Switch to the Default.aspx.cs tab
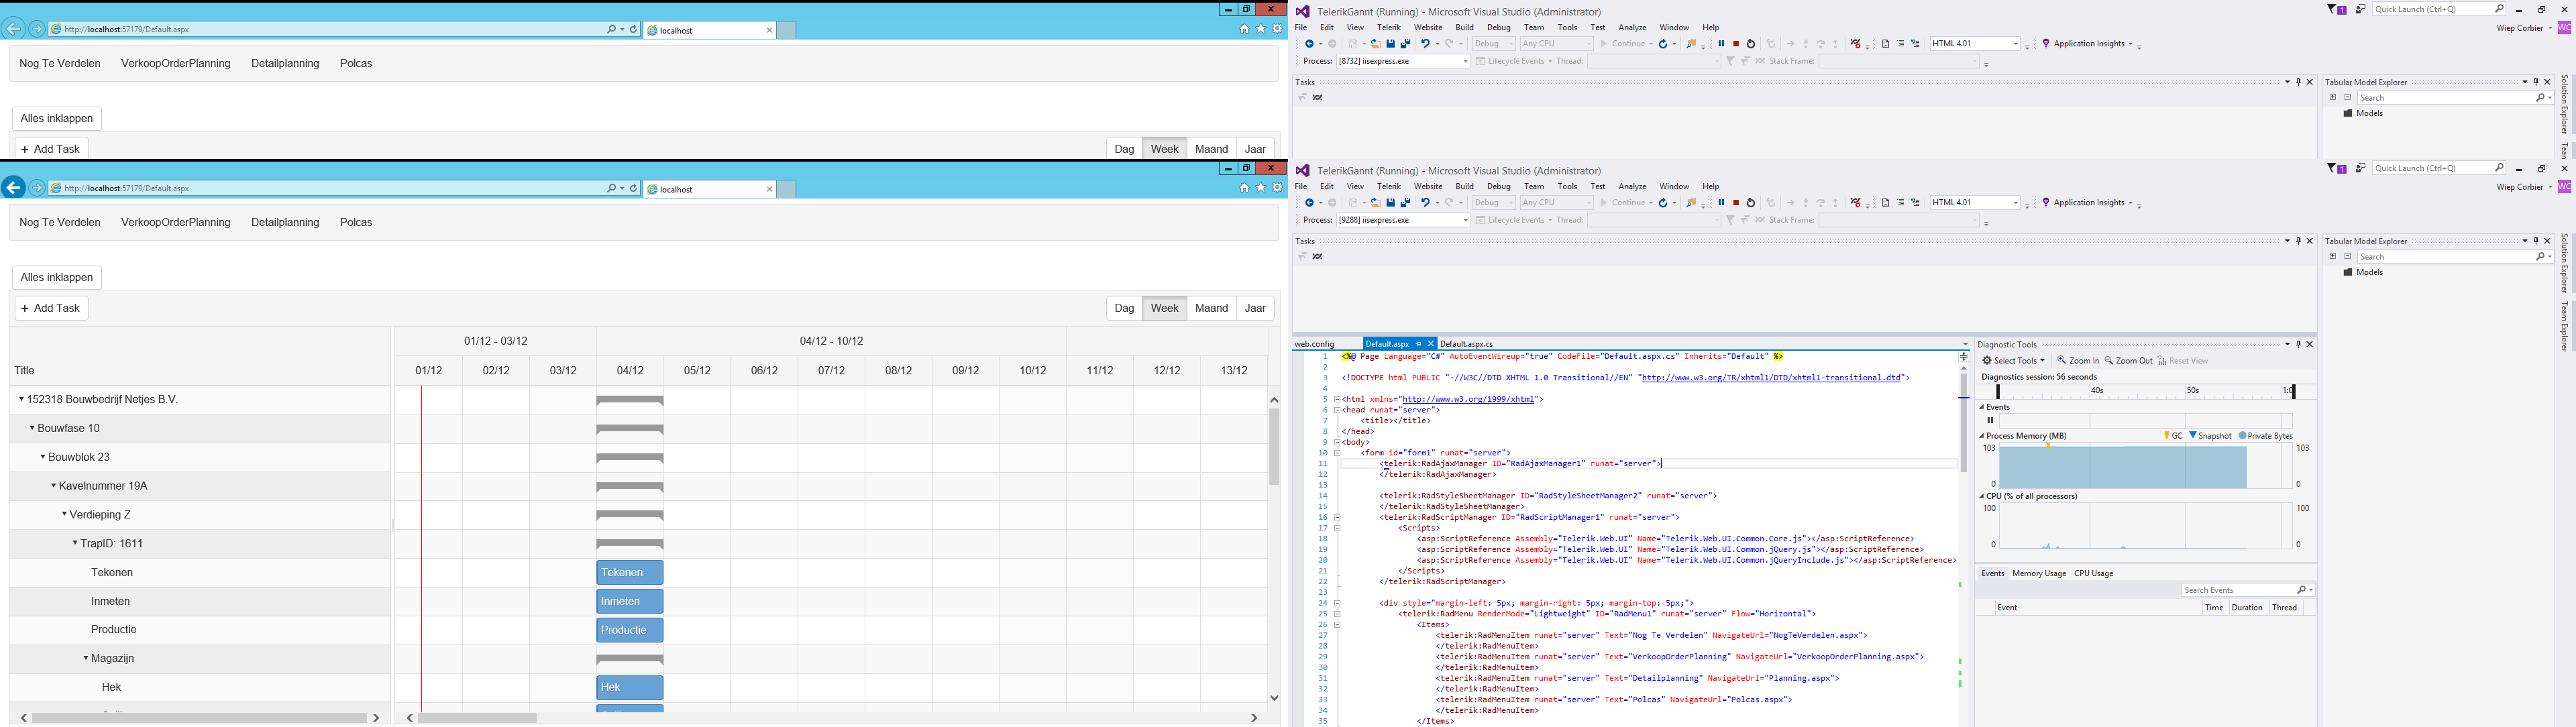Screen dimensions: 2576x727 coord(1466,344)
